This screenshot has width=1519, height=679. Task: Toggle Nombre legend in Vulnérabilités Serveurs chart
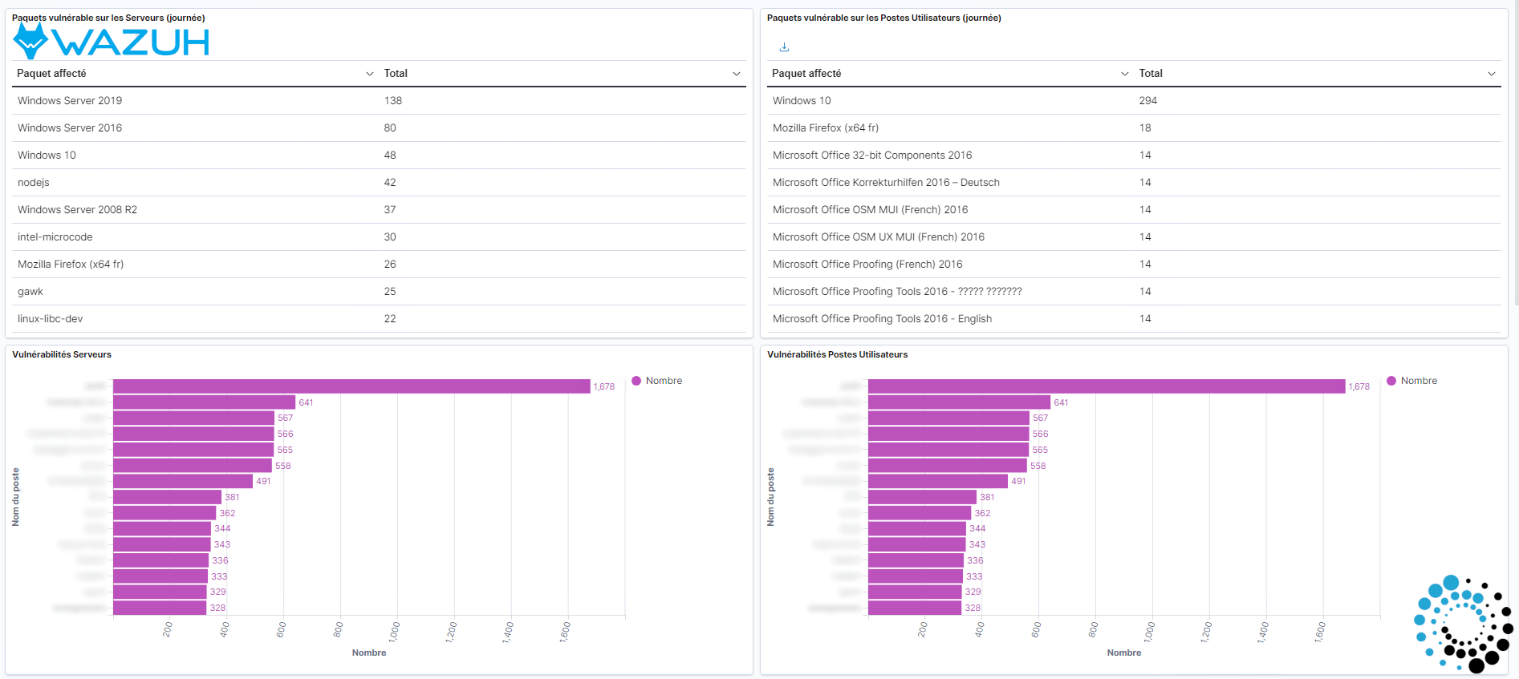pyautogui.click(x=657, y=381)
